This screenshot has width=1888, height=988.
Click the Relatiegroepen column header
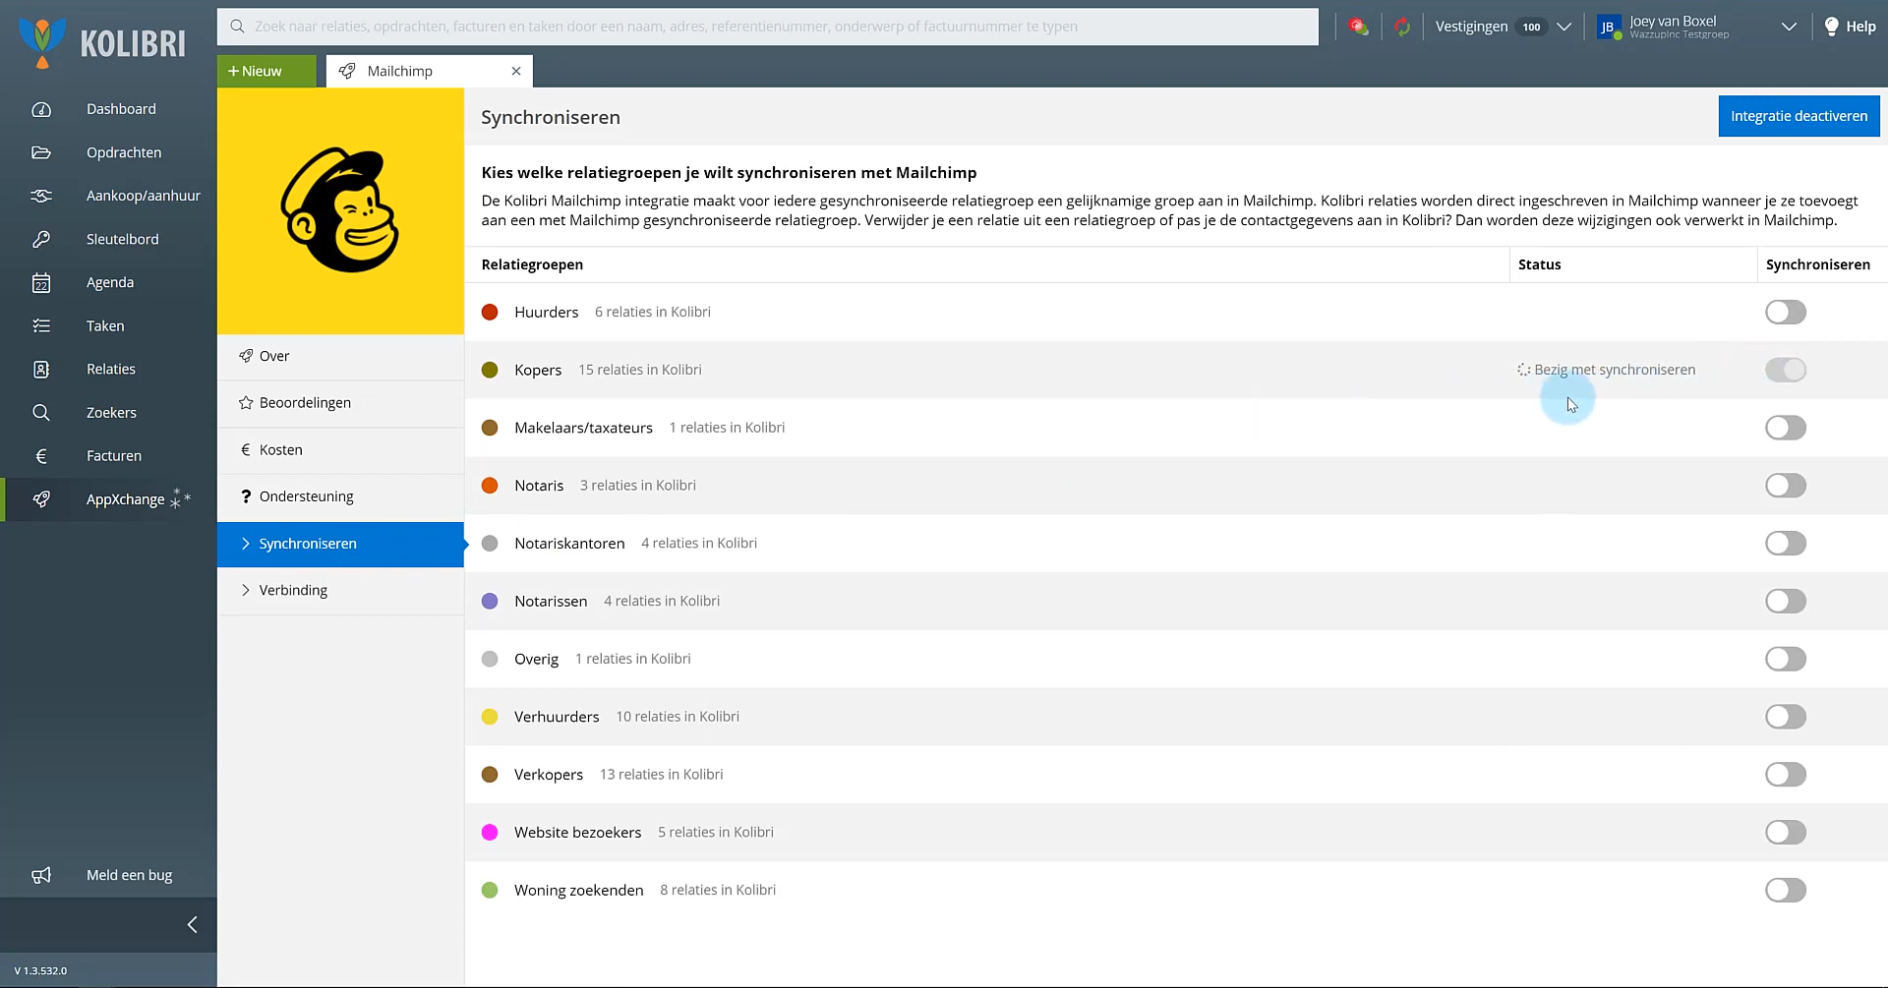(532, 264)
